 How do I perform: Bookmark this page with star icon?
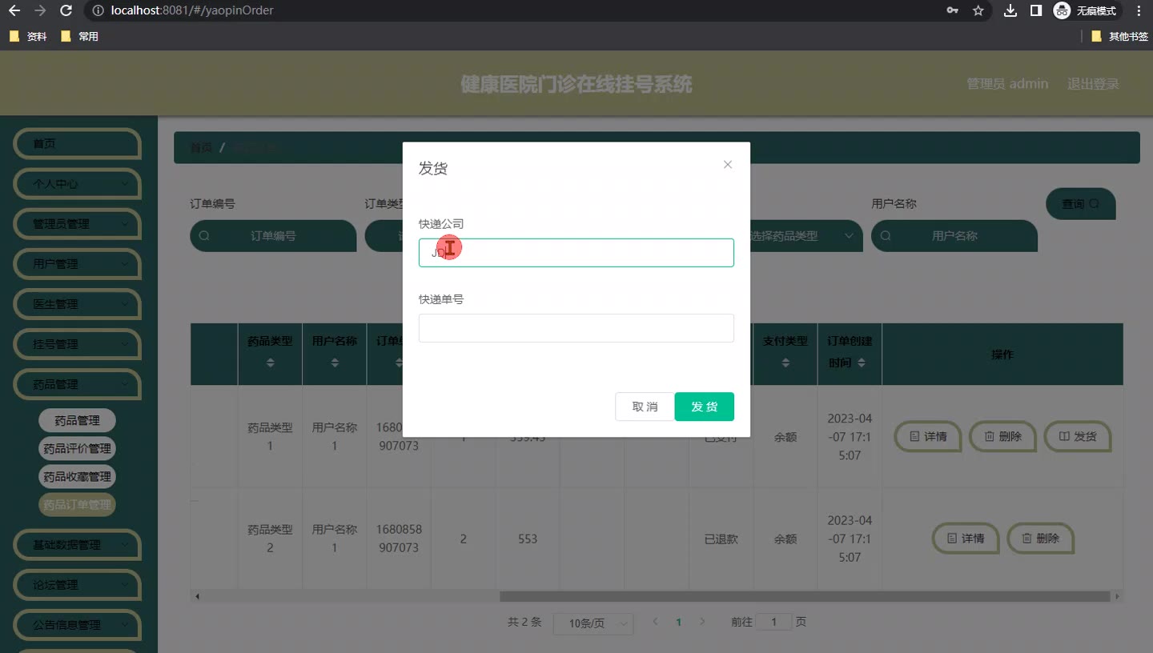[978, 10]
